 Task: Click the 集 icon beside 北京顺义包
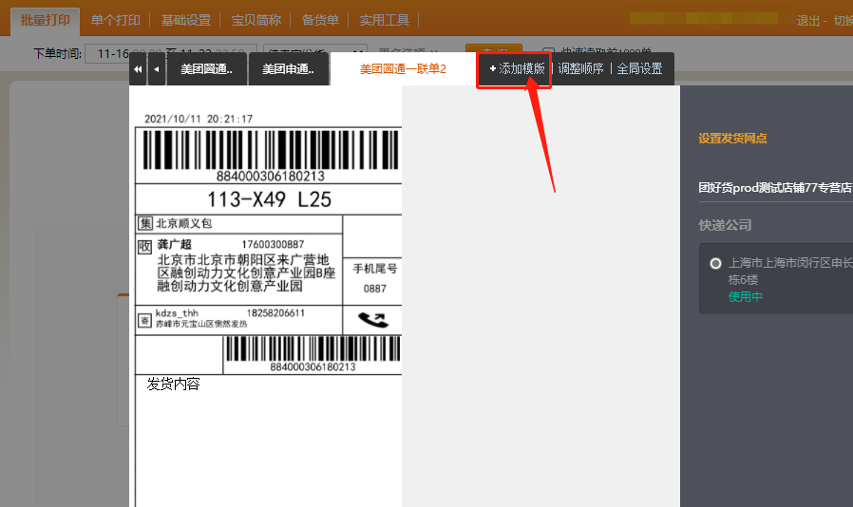pos(145,224)
